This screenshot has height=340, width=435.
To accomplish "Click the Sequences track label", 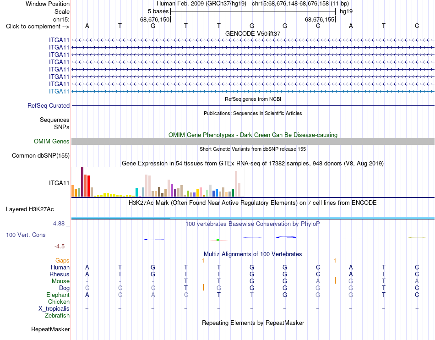I will [54, 120].
